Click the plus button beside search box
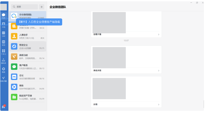Screen dimensions: 205x113 42,7
